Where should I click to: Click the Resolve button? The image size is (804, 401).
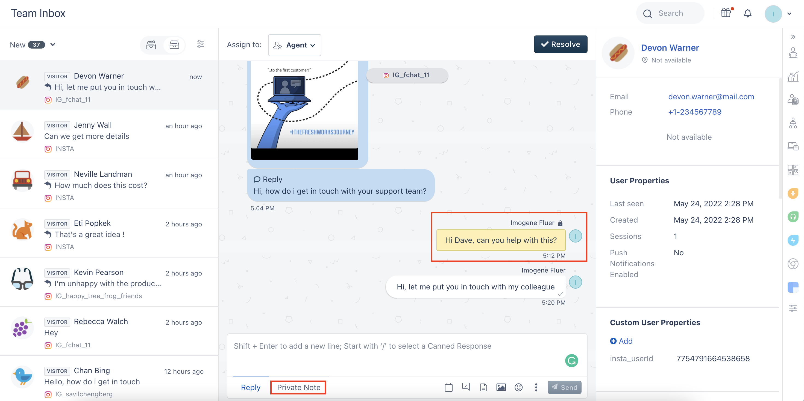pos(560,44)
